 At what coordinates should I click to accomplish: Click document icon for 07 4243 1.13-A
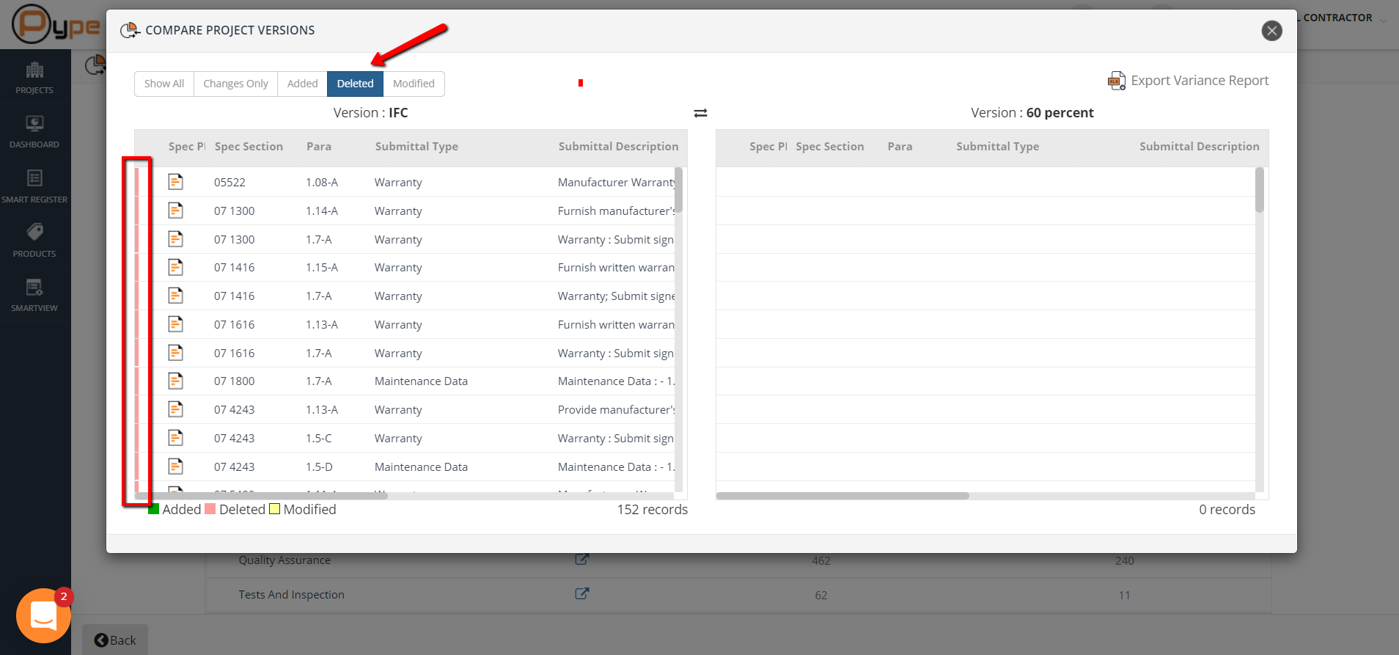tap(175, 409)
